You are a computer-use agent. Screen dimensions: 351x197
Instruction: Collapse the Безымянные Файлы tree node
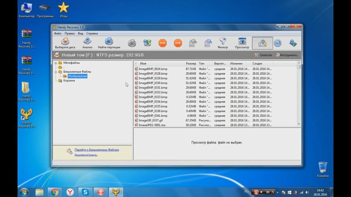click(56, 72)
